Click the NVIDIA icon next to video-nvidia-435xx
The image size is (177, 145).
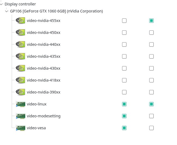20,56
